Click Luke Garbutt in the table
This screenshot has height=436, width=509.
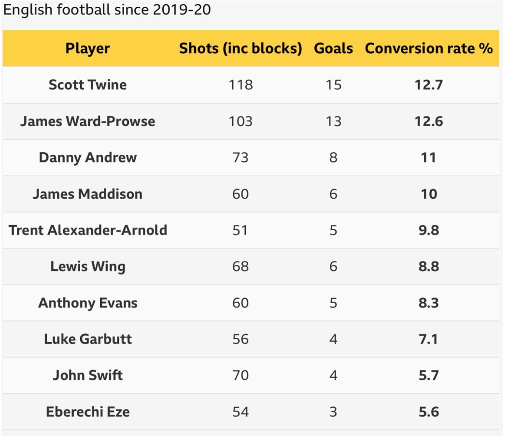point(87,339)
